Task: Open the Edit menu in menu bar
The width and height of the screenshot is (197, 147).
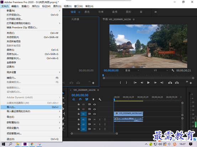Action: [15, 6]
